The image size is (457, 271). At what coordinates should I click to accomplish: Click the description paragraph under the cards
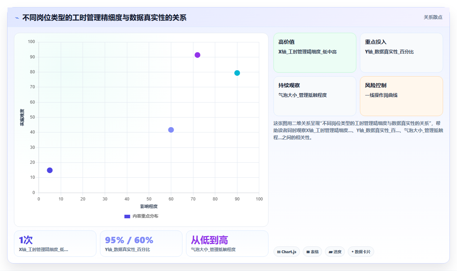(x=358, y=130)
